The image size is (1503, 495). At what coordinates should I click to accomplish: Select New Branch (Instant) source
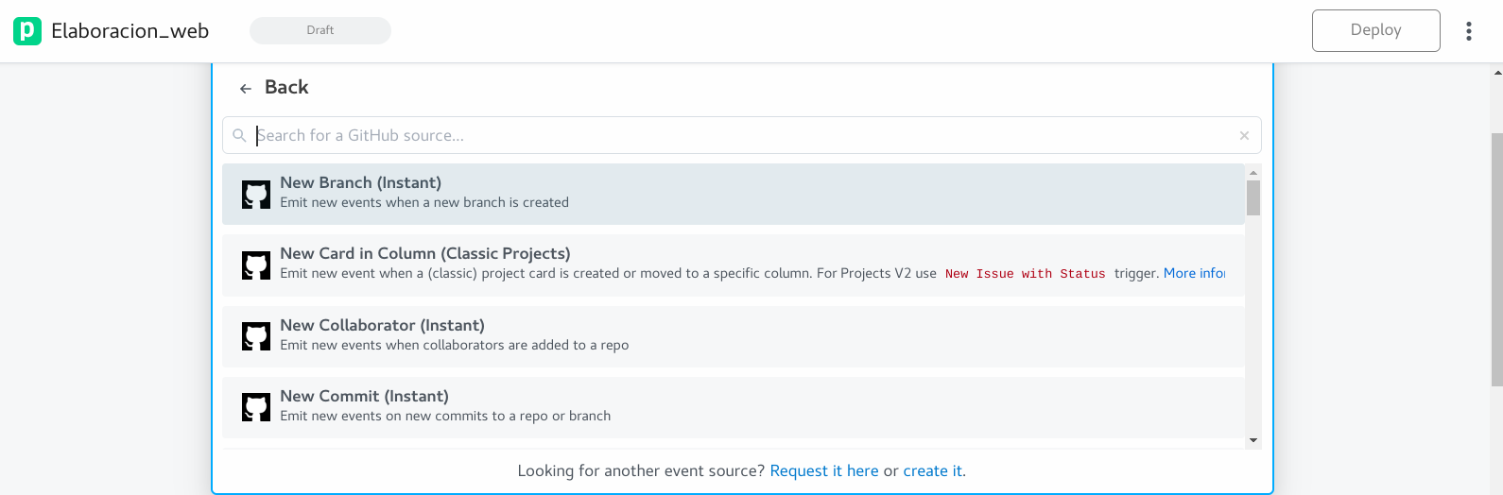point(360,183)
